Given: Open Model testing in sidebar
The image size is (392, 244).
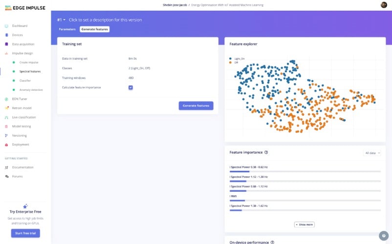Looking at the screenshot, I should pyautogui.click(x=22, y=126).
